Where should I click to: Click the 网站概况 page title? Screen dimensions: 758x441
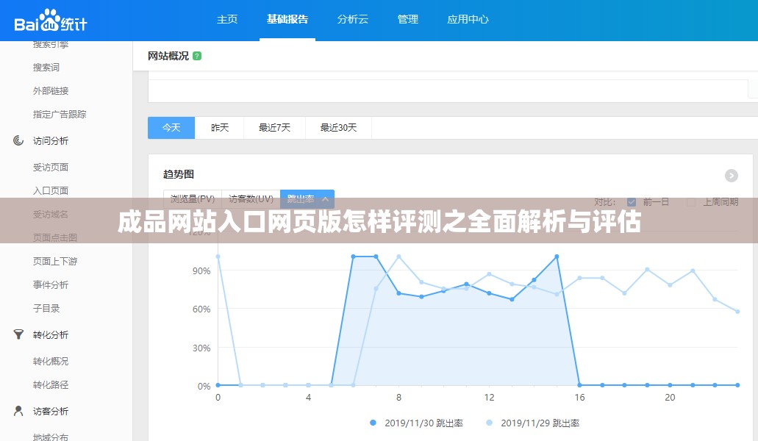[168, 56]
